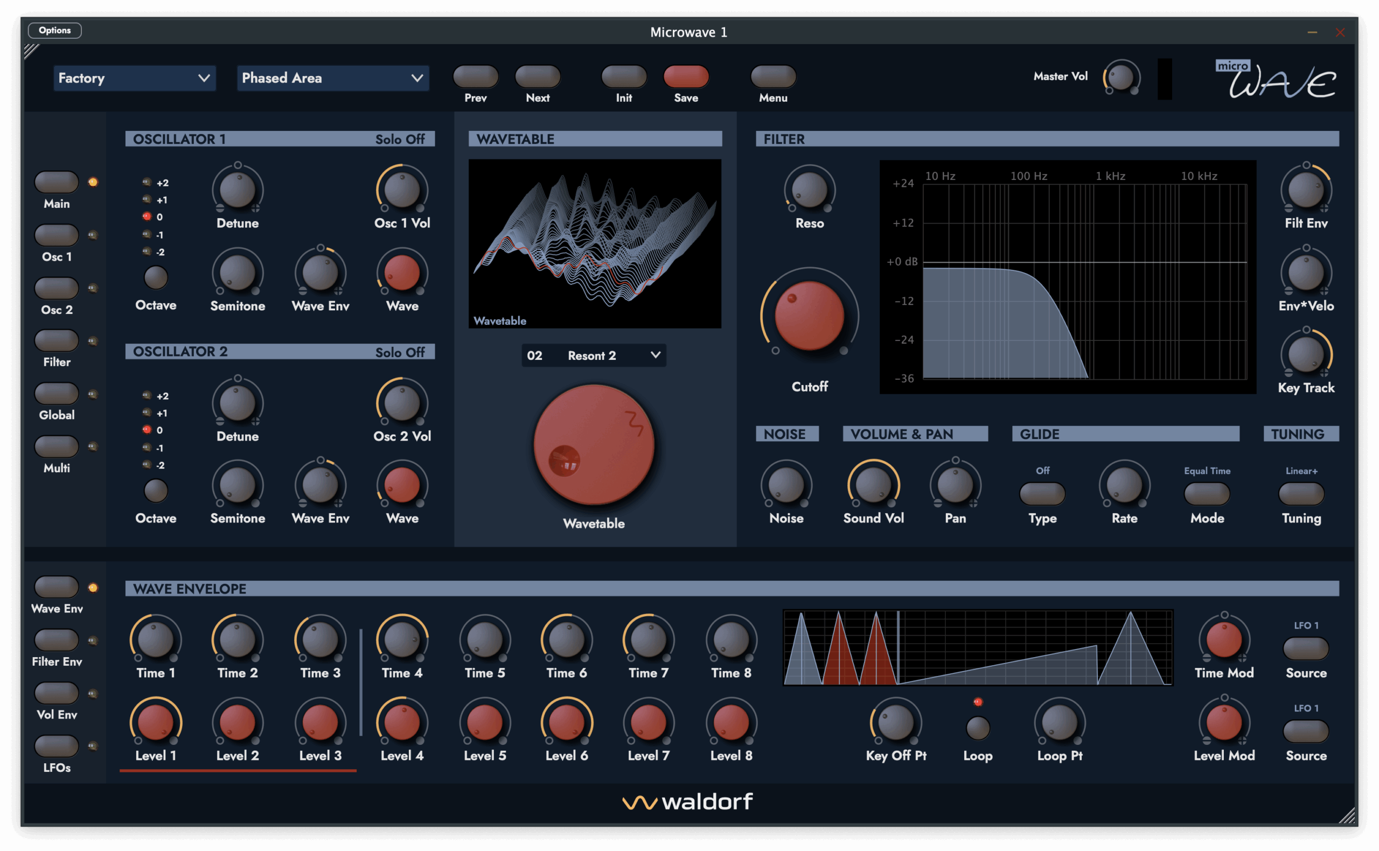Screen dimensions: 1379x851
Task: Open the Factory bank dropdown
Action: (135, 78)
